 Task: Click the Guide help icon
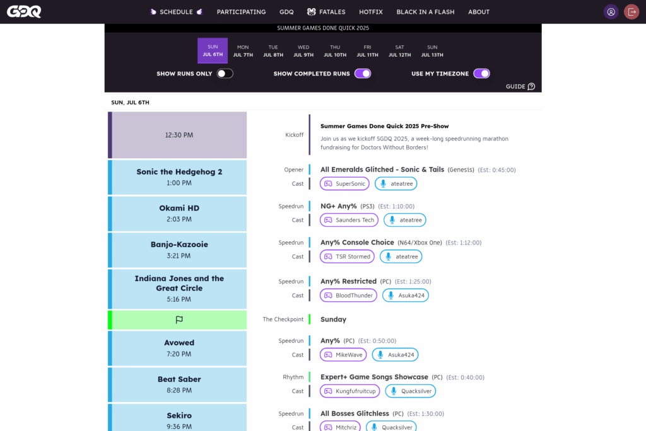[531, 86]
